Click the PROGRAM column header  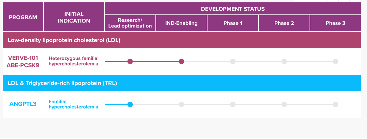pyautogui.click(x=23, y=17)
